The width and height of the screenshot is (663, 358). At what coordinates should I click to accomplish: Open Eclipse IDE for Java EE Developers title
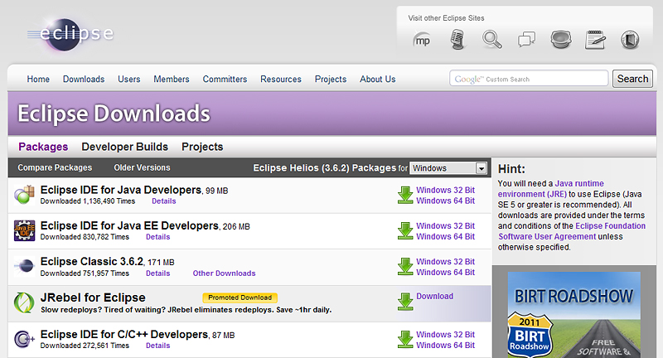click(x=129, y=225)
